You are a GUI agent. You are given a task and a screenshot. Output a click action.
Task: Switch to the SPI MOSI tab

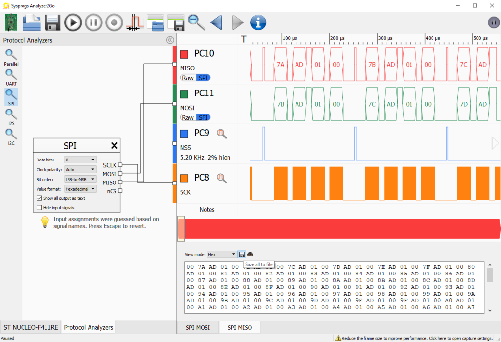[198, 327]
